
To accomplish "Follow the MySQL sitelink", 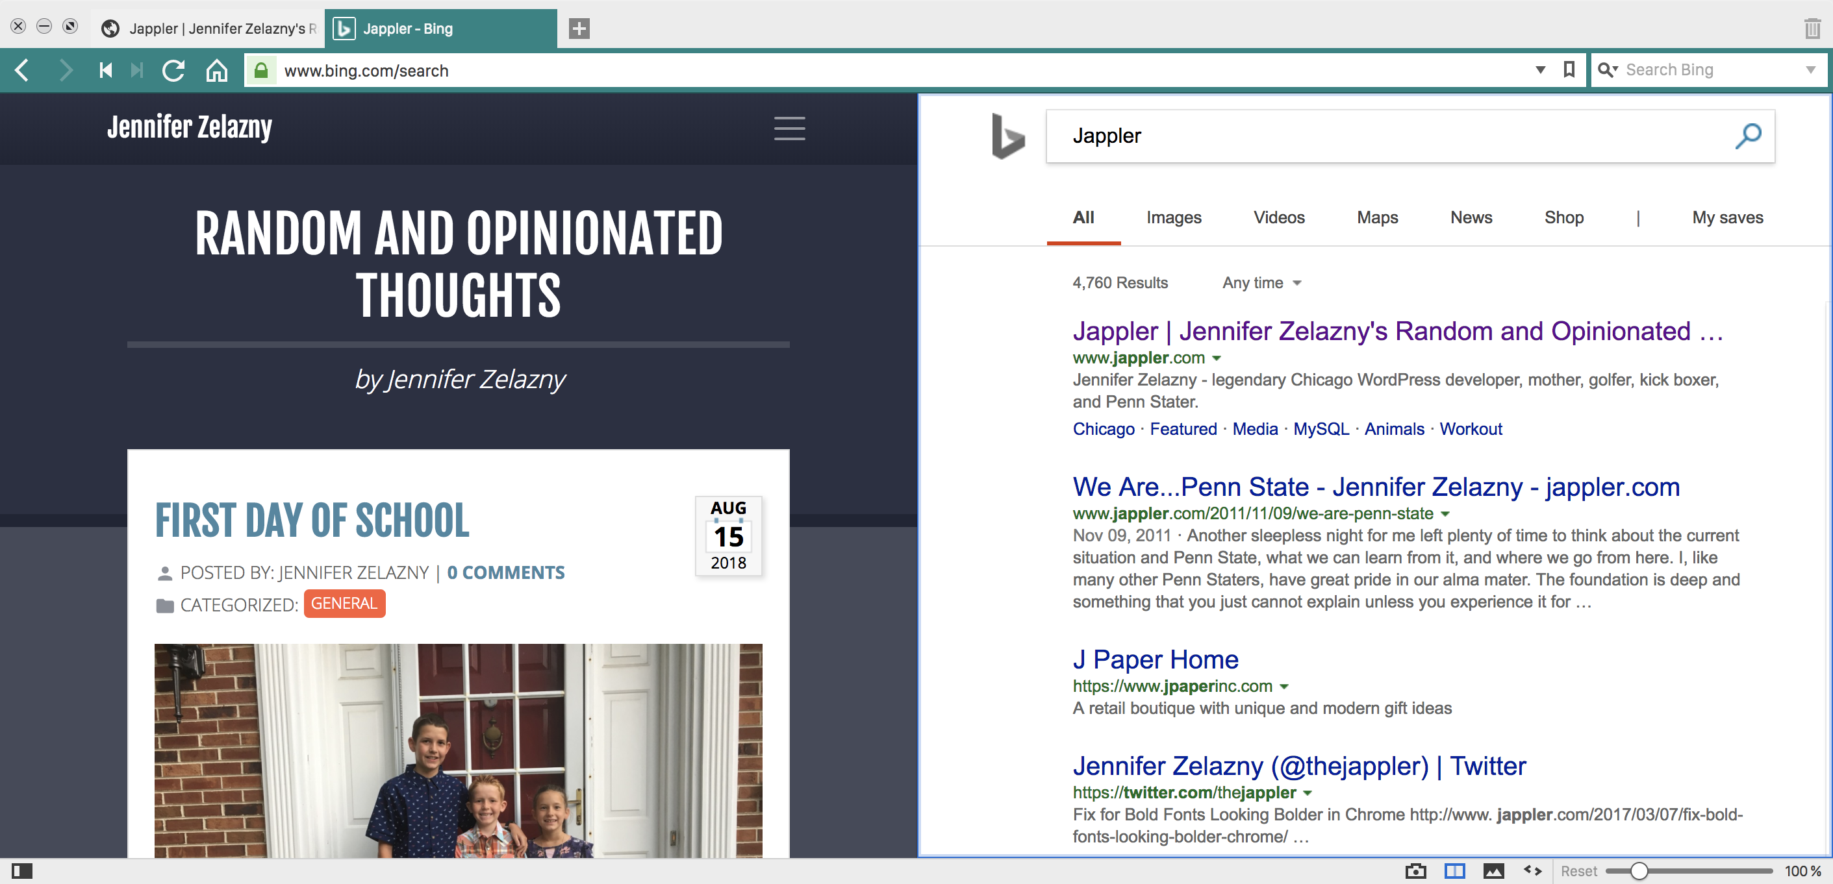I will coord(1321,429).
